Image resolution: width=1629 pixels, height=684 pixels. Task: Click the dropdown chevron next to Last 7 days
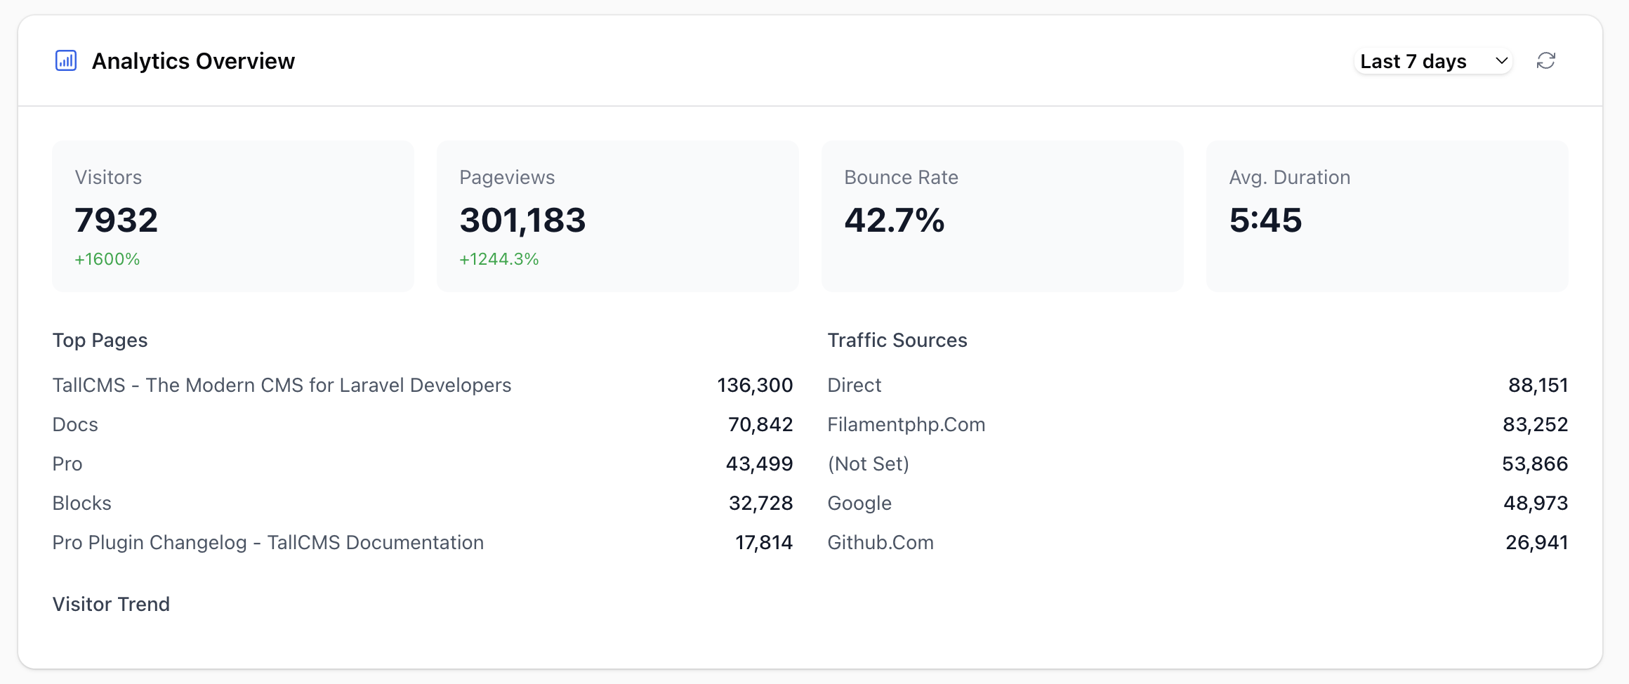pos(1501,61)
